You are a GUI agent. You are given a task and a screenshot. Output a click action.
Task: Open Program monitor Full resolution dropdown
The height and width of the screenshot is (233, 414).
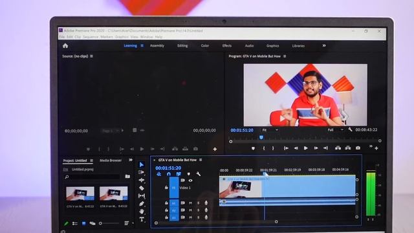click(335, 129)
